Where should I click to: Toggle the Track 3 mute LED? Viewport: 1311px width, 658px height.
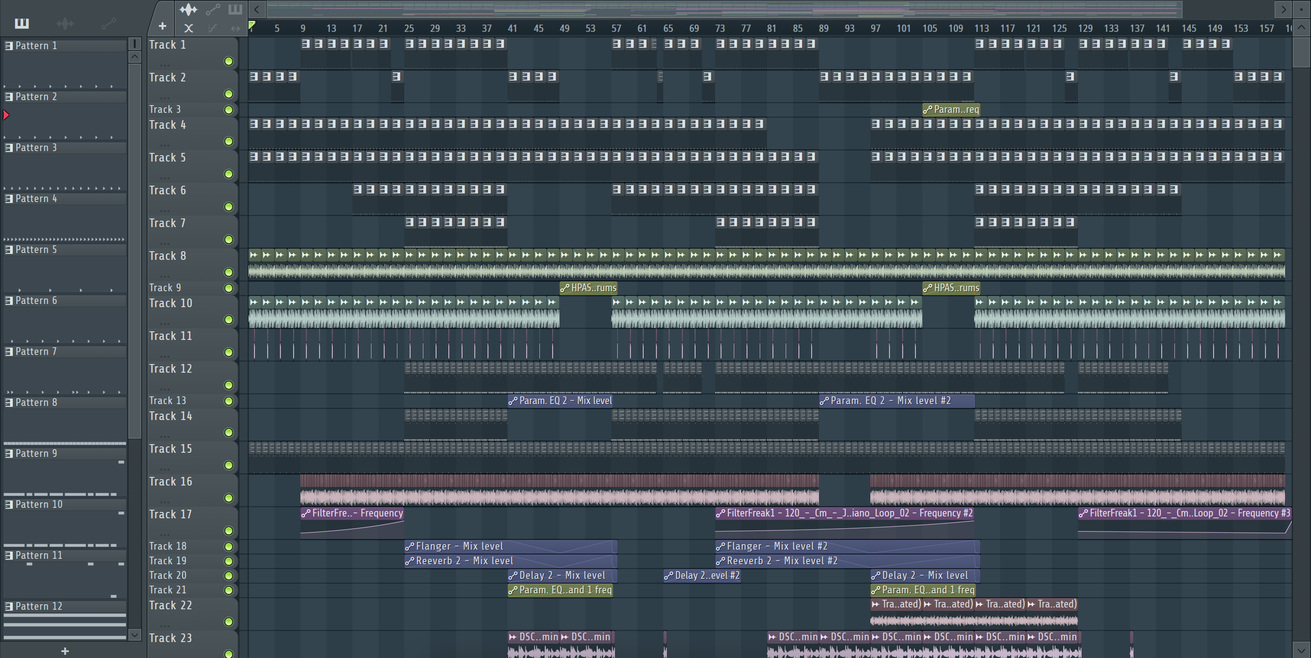229,110
